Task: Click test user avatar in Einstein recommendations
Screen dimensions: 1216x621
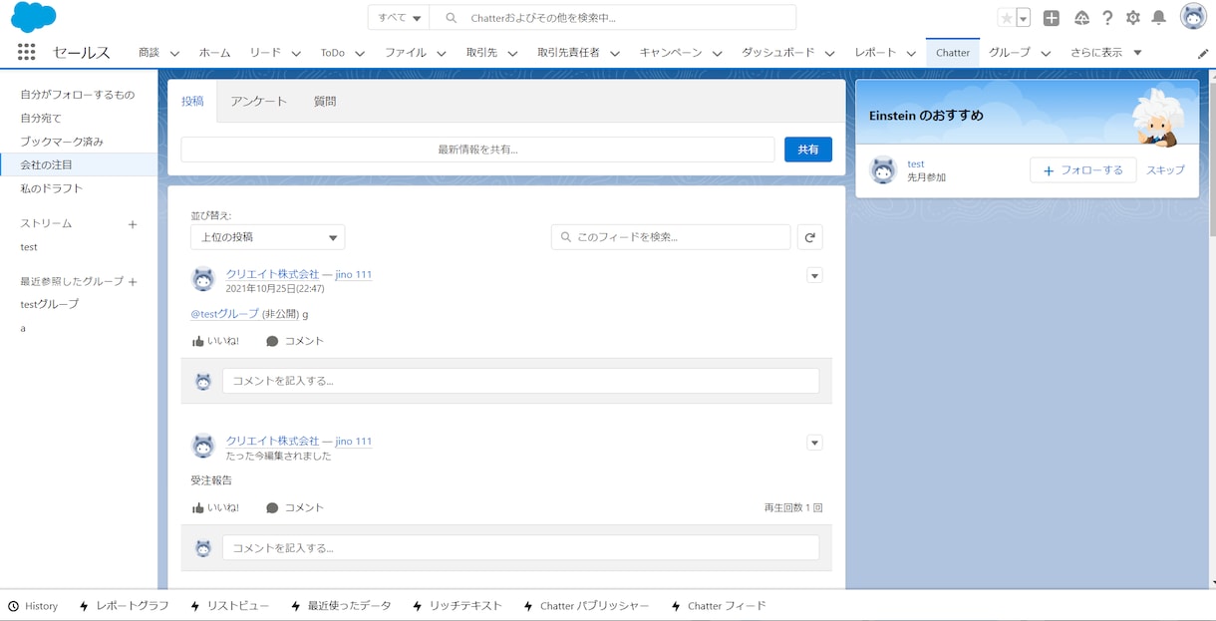Action: tap(883, 170)
